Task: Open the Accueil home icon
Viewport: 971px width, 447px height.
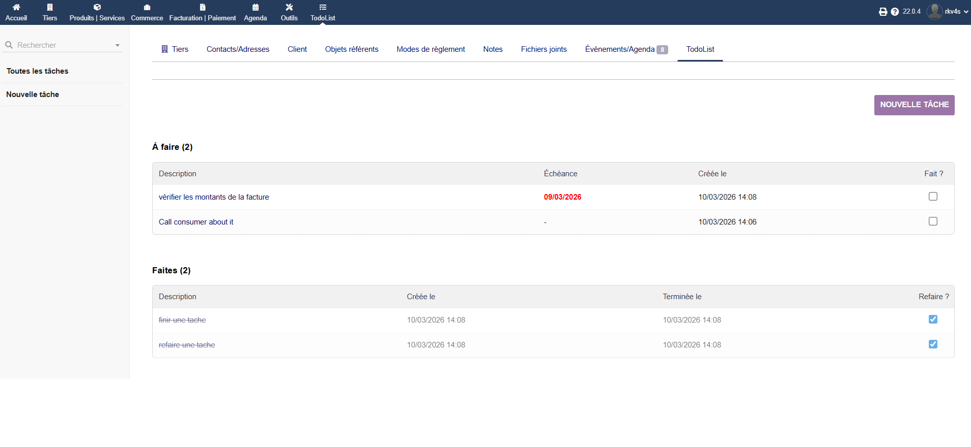Action: [16, 8]
